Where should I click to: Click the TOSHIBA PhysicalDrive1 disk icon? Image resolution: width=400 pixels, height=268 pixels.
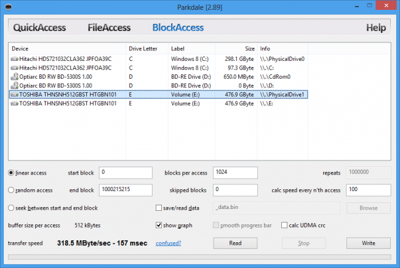tap(15, 95)
